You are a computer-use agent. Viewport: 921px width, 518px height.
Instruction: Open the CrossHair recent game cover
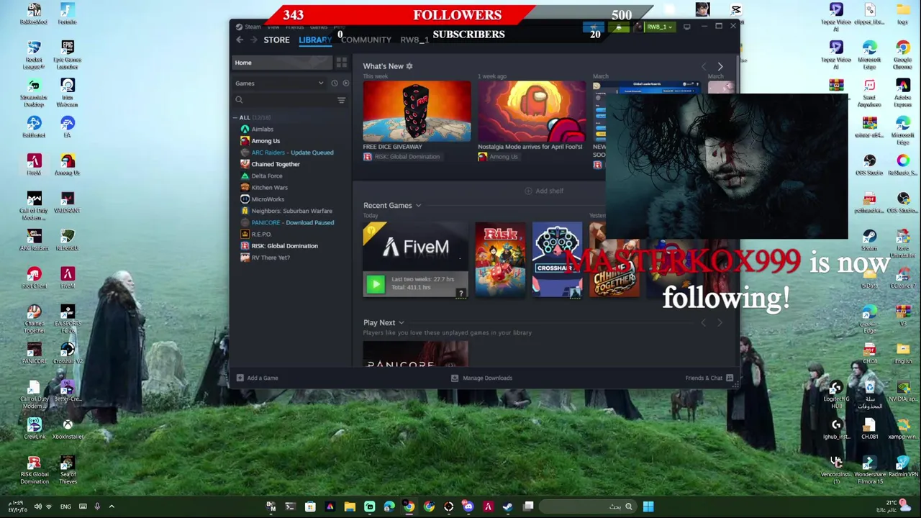click(557, 260)
